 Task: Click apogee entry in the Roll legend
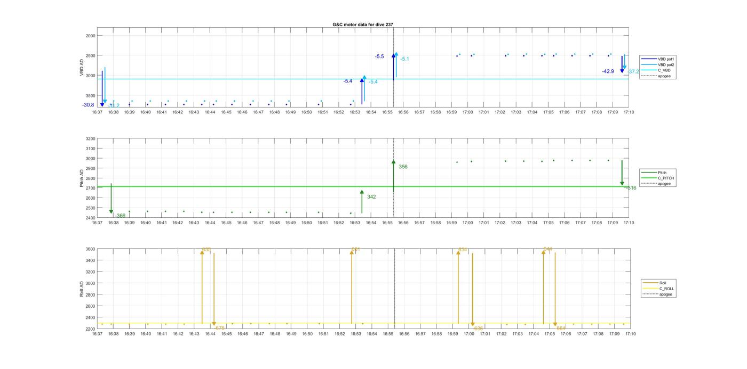click(657, 294)
